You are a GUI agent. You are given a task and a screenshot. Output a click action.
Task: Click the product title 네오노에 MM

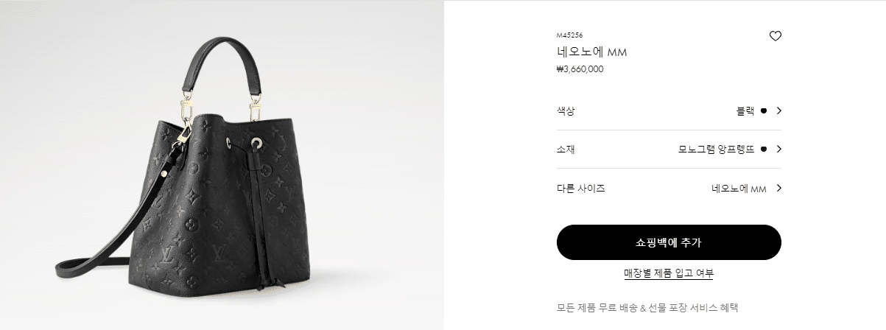591,52
